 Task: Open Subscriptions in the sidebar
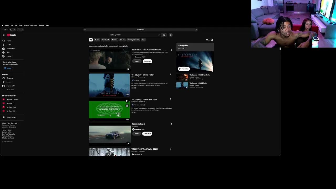click(9, 49)
